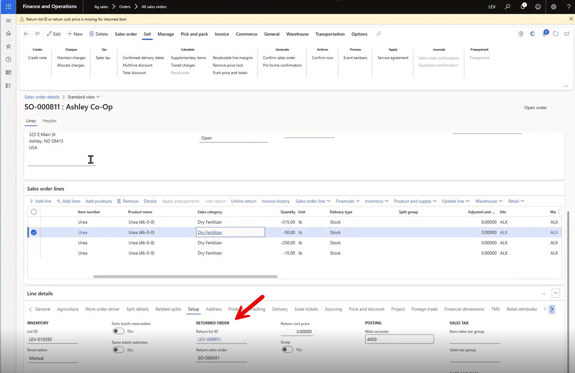Open feedback smiley icon
This screenshot has height=373, width=575.
[x=538, y=6]
